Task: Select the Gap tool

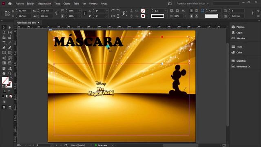Action: point(10,32)
